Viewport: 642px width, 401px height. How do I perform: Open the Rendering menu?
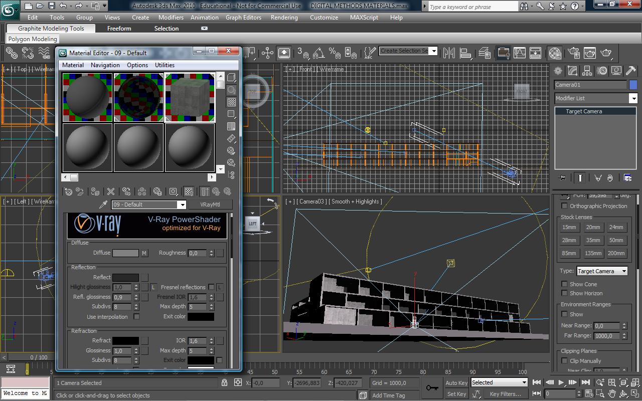click(284, 17)
